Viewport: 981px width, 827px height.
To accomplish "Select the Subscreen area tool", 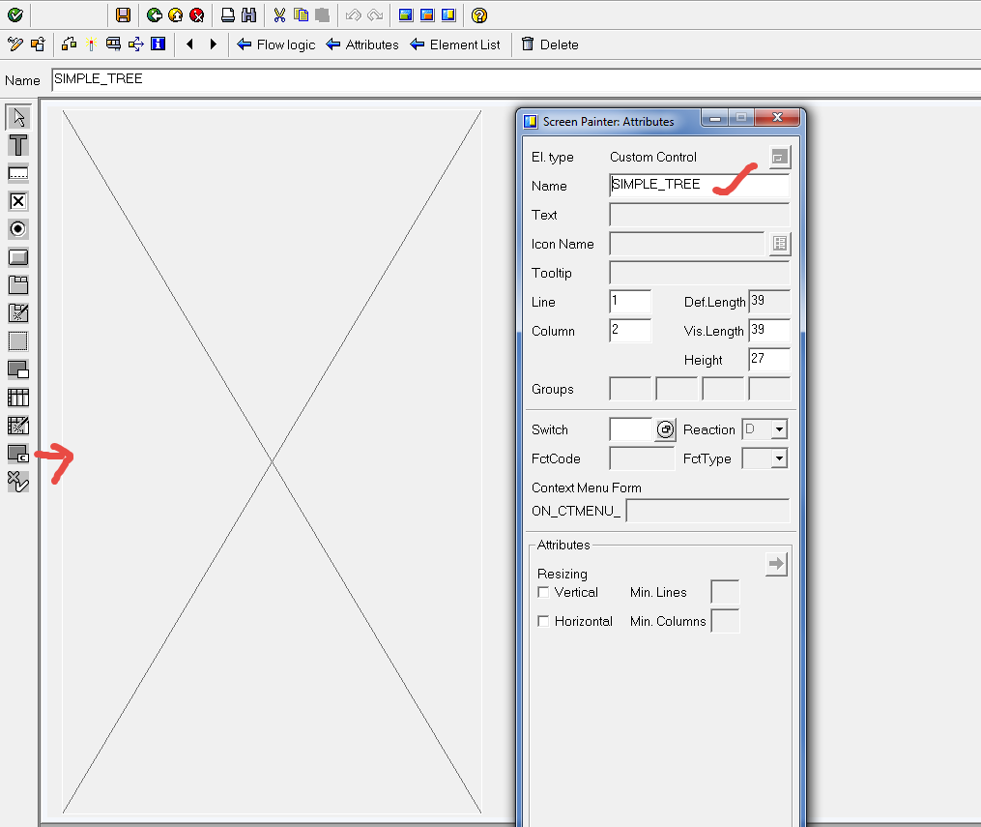I will pyautogui.click(x=19, y=340).
